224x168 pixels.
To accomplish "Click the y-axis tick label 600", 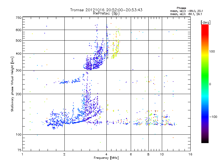I will (x=18, y=30).
